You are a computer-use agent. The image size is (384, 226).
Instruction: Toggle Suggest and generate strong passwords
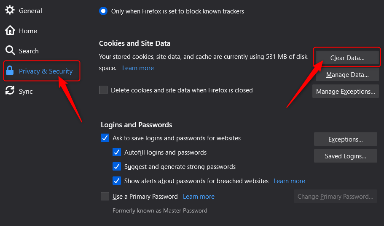[117, 166]
